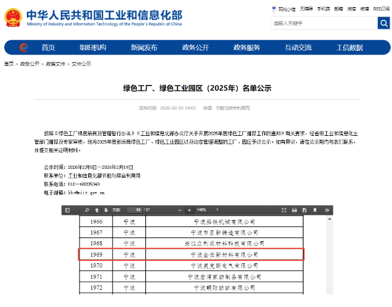Click the orange swirl icon in navigation bar
Viewport: 392px width, 307px height.
[x=24, y=47]
